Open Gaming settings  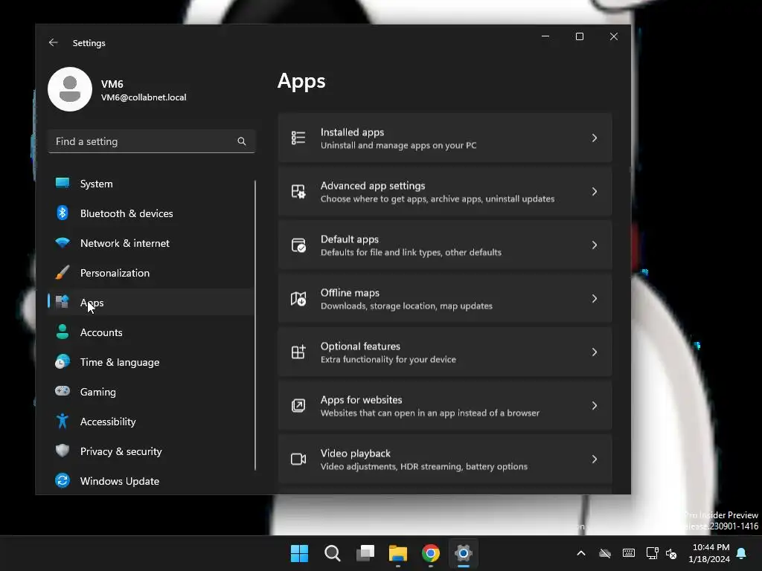(150, 391)
